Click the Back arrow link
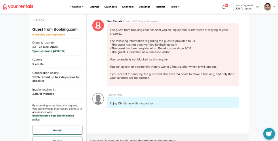Viewport: 278px width, 141px height. [x=38, y=20]
